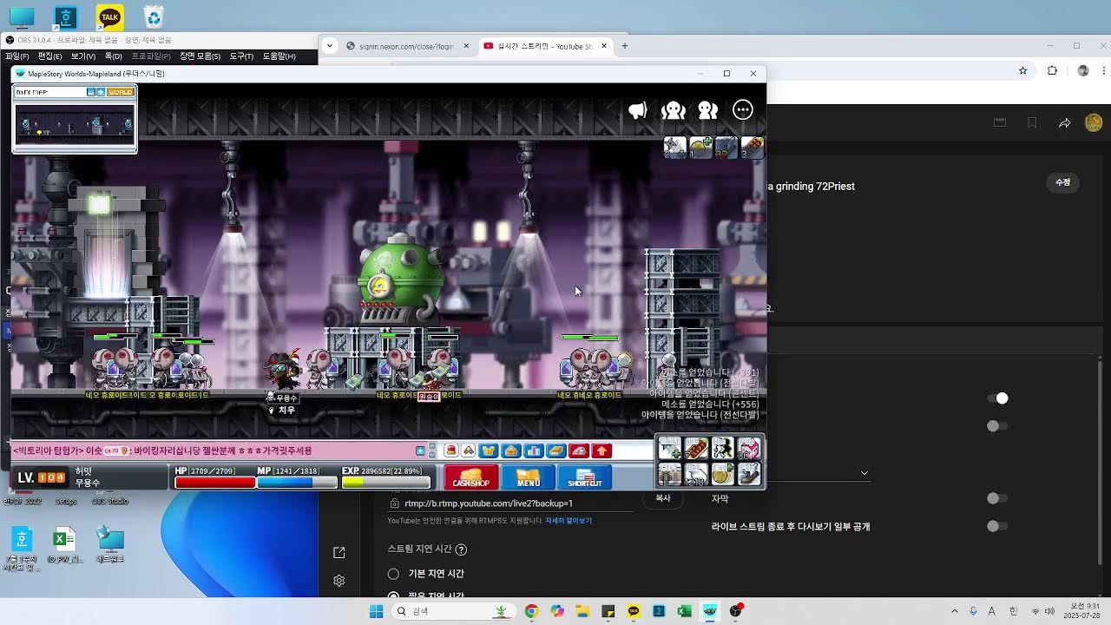Open the 편집(E) menu in OBS
1111x625 pixels.
click(49, 56)
